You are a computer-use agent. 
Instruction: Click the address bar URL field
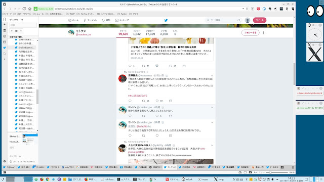[147, 9]
